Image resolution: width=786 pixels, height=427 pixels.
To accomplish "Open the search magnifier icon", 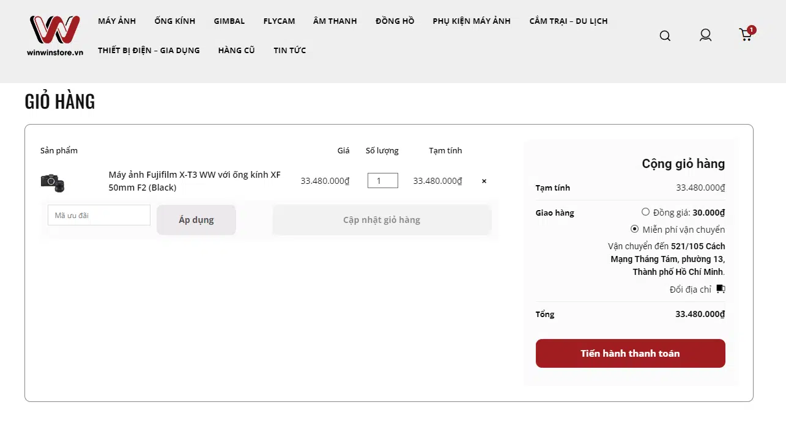I will 665,35.
